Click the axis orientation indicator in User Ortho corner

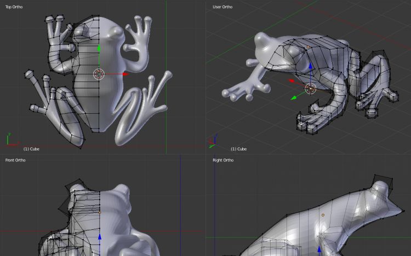tap(213, 141)
